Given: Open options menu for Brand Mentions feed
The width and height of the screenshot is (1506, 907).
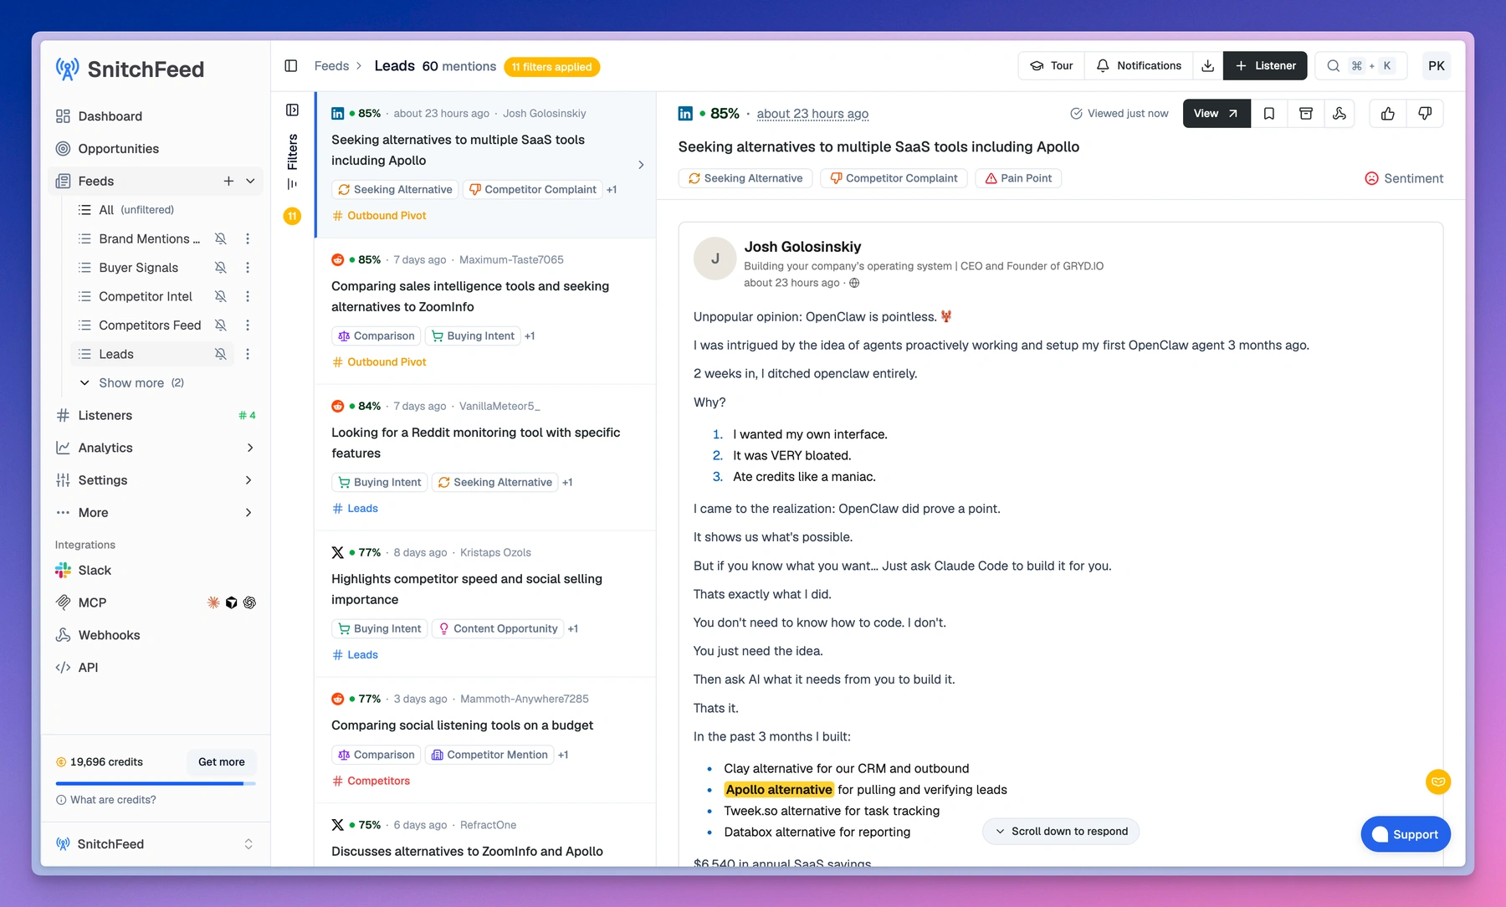Looking at the screenshot, I should pos(248,239).
